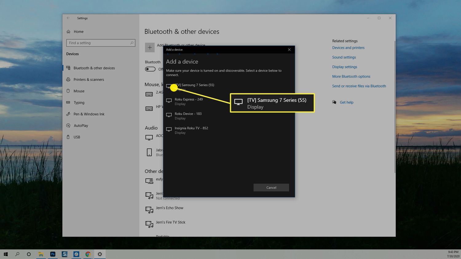Open Pen & Windows Ink section

[x=89, y=114]
